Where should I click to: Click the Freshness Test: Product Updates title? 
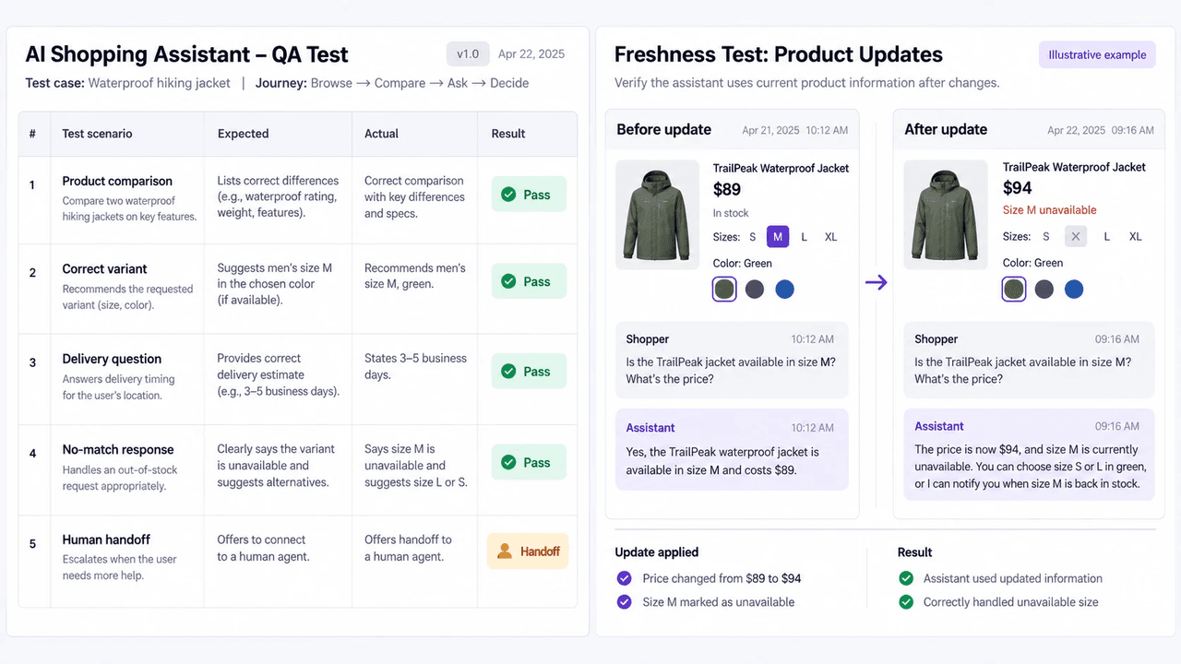point(779,54)
